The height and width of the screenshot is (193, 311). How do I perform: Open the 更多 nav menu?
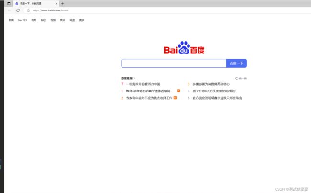point(82,20)
